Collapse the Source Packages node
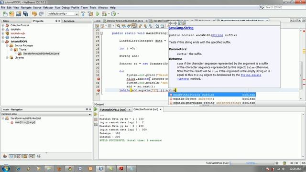The width and height of the screenshot is (306, 172). [x=7, y=45]
